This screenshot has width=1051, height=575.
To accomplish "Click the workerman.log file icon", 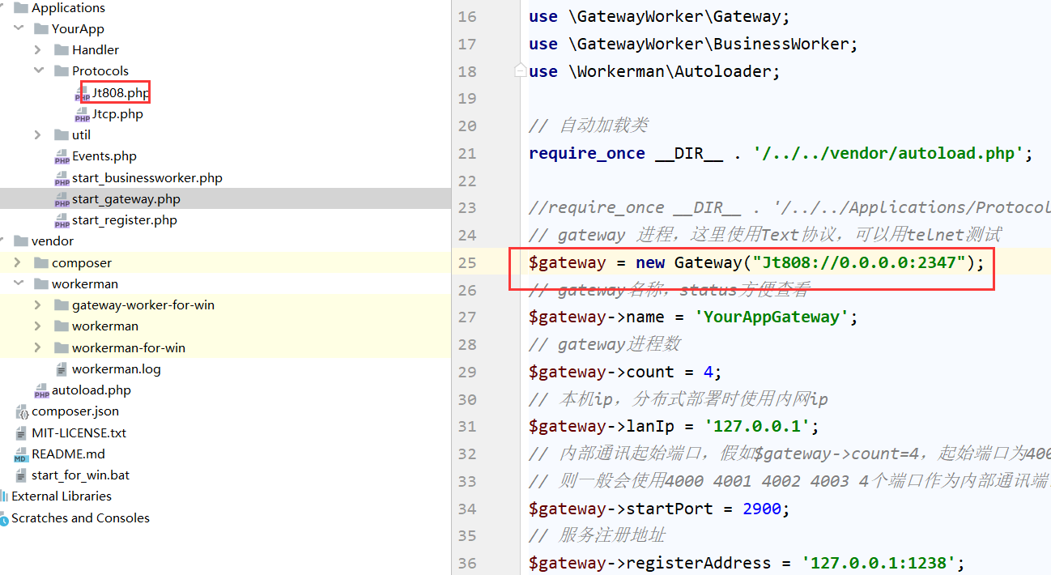I will point(62,368).
